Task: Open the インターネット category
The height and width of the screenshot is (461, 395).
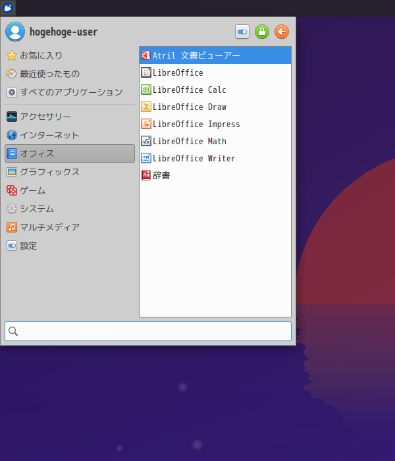Action: pyautogui.click(x=70, y=135)
